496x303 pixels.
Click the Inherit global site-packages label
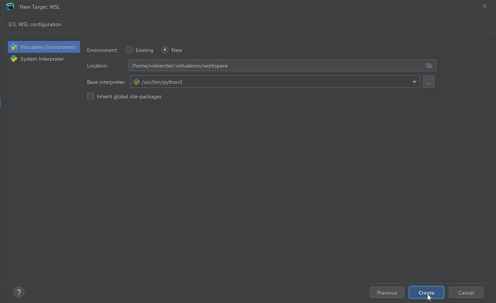[x=129, y=97]
